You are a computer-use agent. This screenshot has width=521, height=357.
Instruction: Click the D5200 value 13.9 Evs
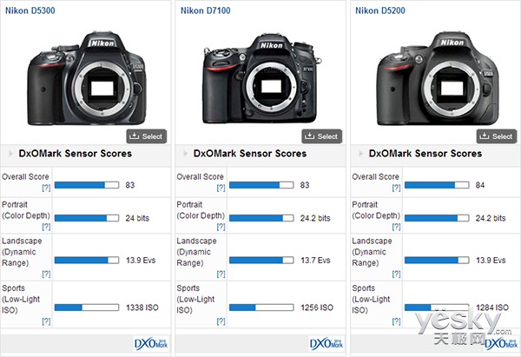(x=491, y=261)
